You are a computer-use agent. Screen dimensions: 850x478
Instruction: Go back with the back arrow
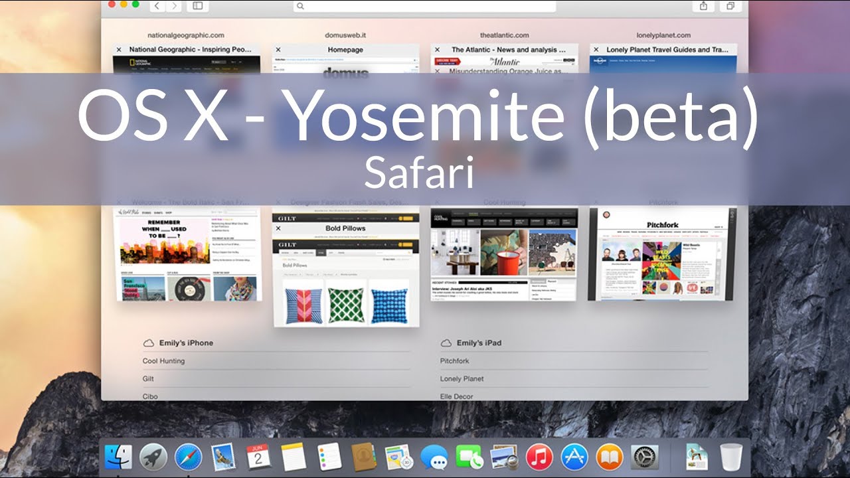click(x=157, y=6)
